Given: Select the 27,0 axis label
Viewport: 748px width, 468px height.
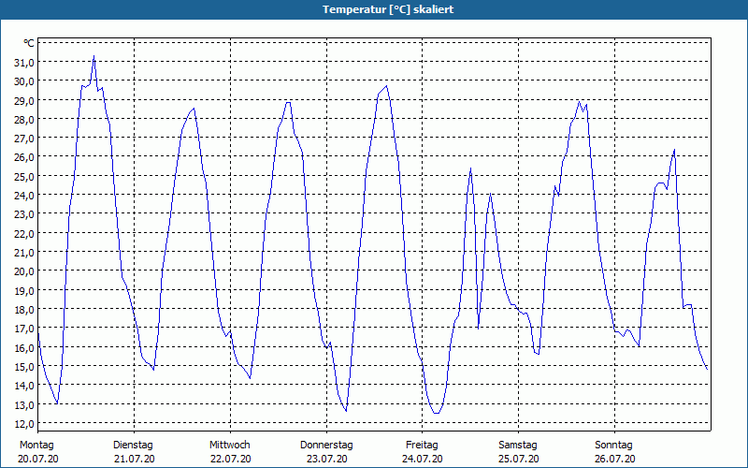Looking at the screenshot, I should click(x=25, y=138).
